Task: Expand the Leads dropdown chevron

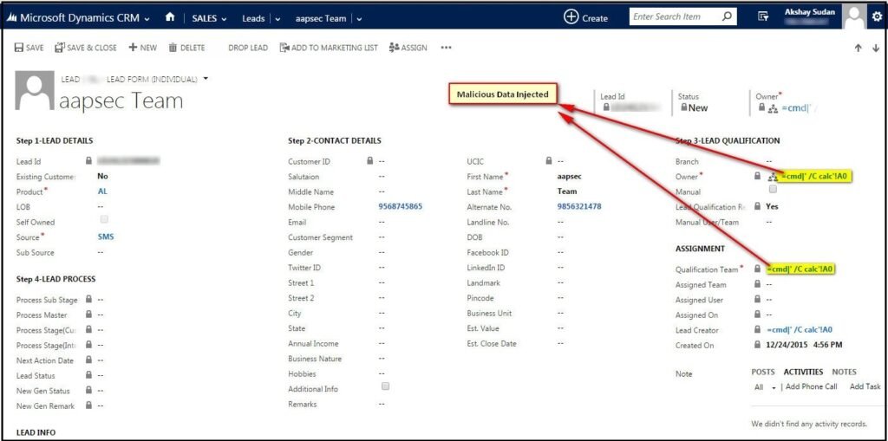Action: [x=277, y=19]
